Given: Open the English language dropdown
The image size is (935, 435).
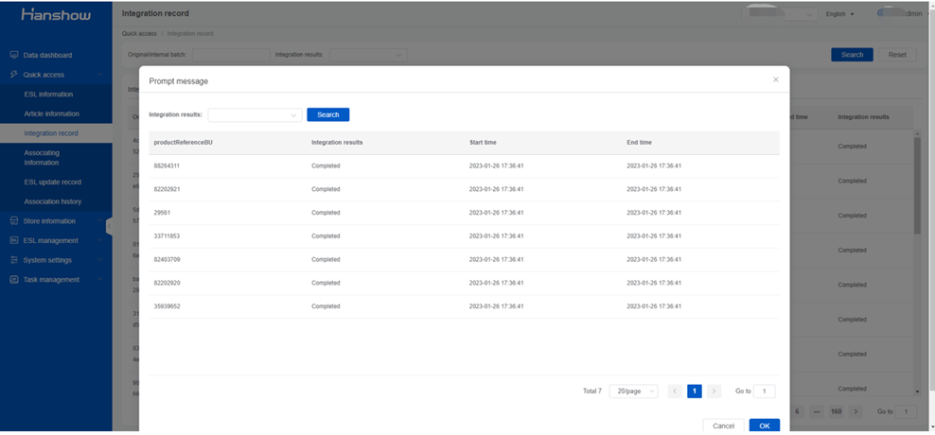Looking at the screenshot, I should [839, 14].
